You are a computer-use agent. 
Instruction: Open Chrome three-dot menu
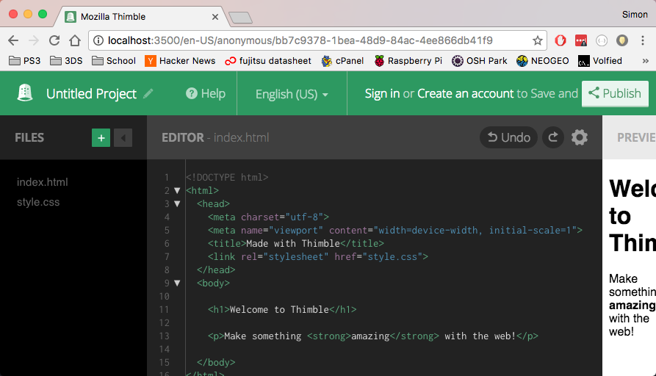coord(643,40)
